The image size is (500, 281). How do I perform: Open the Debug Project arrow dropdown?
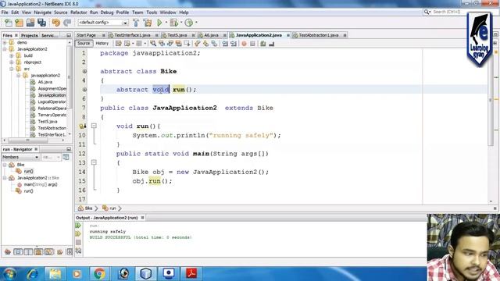tap(180, 23)
